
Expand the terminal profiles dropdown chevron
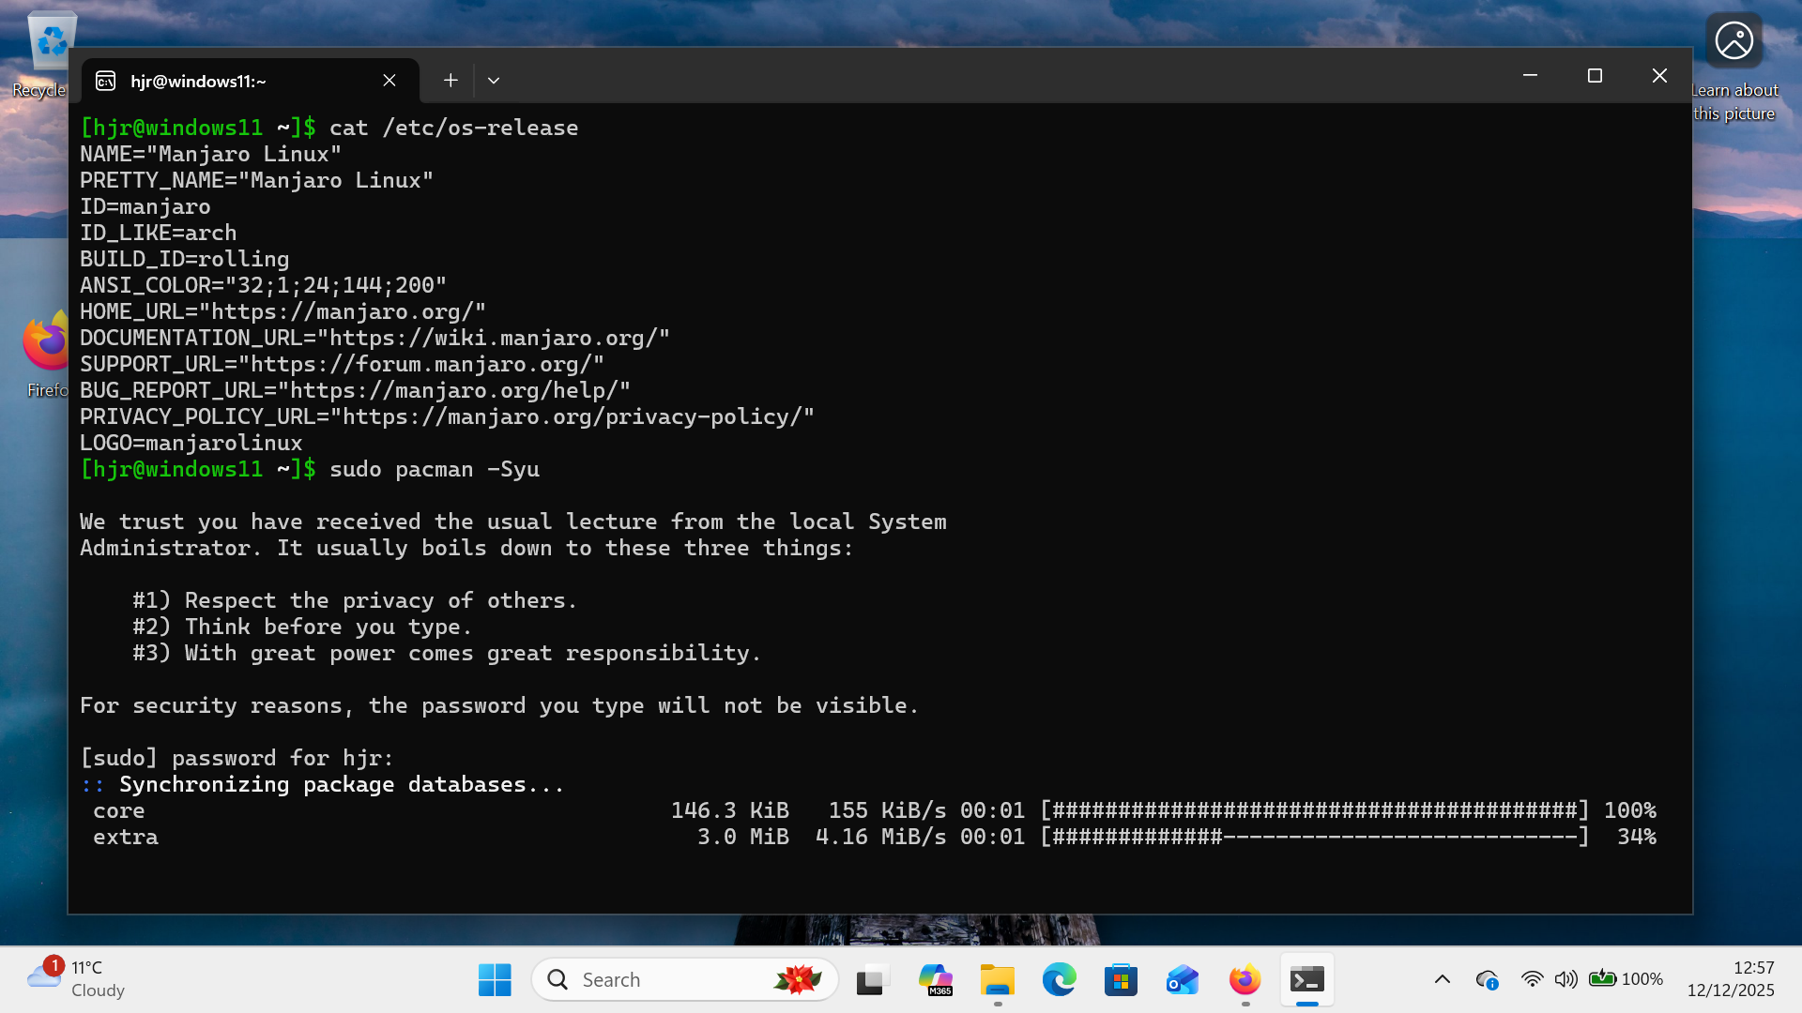494,81
